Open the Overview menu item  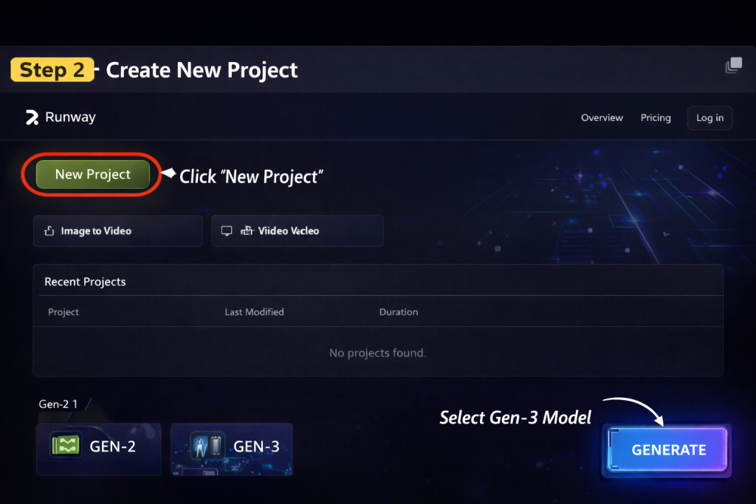(x=602, y=118)
